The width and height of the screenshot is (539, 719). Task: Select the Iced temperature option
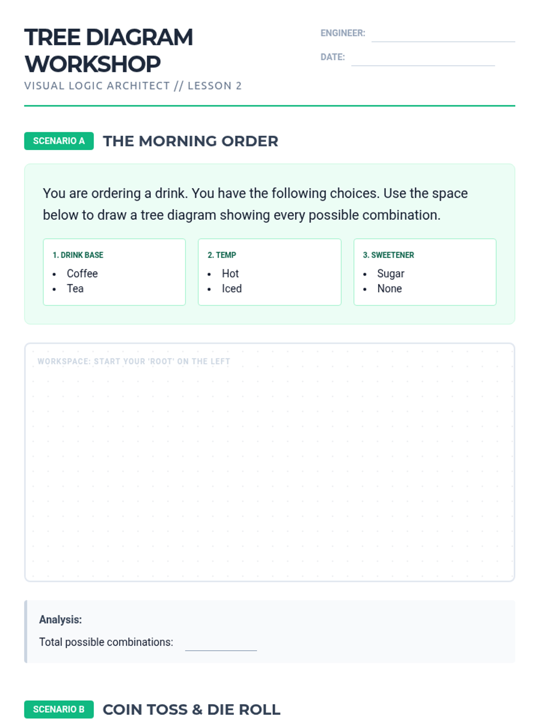[x=231, y=288]
